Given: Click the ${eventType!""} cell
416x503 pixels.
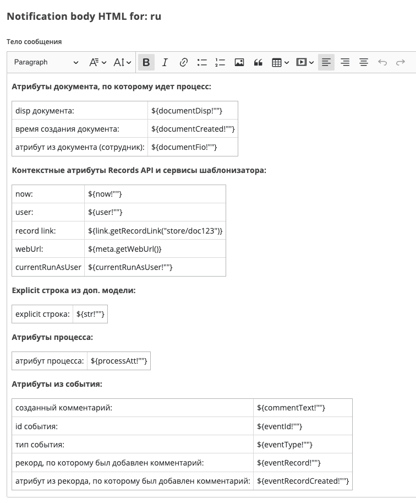Looking at the screenshot, I should coord(303,445).
